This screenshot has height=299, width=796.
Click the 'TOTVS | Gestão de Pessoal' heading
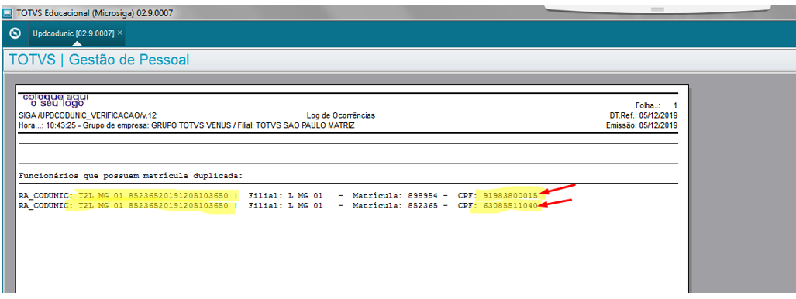point(99,60)
